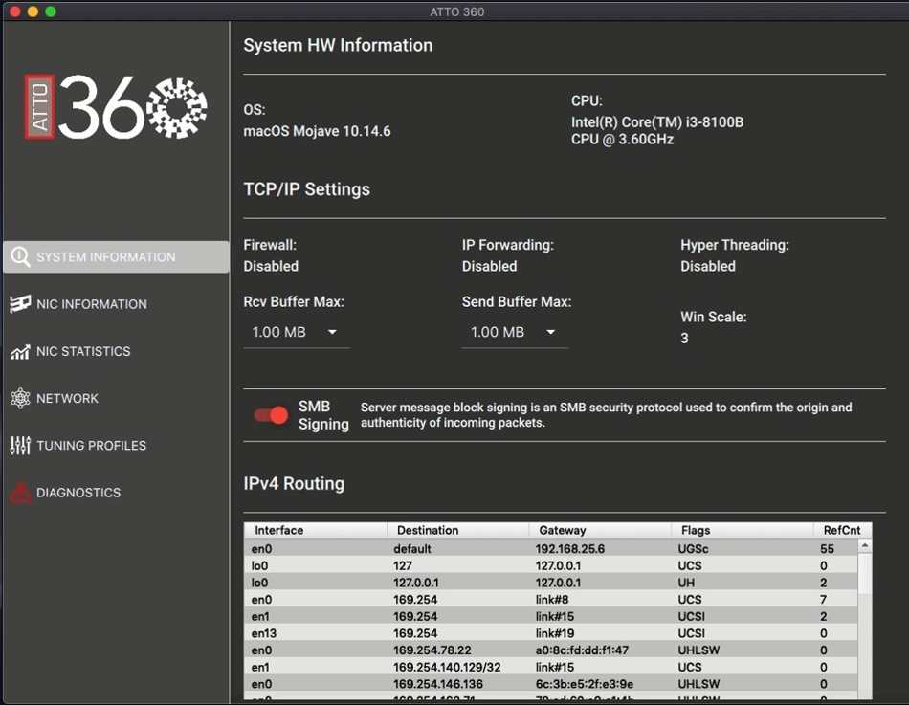The width and height of the screenshot is (909, 705).
Task: Open the Rcv Buffer Max dropdown
Action: 296,332
